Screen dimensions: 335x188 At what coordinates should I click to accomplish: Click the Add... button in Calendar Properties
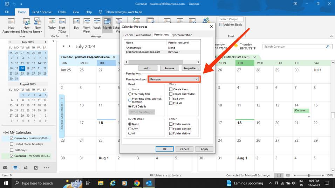pos(148,68)
